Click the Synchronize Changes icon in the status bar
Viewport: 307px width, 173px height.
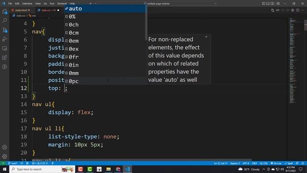[x=22, y=163]
